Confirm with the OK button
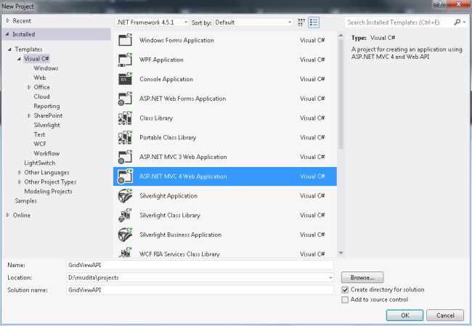Screen dimensions: 472x326 [x=405, y=315]
